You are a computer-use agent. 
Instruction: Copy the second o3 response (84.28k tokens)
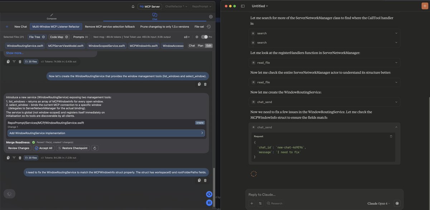tap(8, 158)
